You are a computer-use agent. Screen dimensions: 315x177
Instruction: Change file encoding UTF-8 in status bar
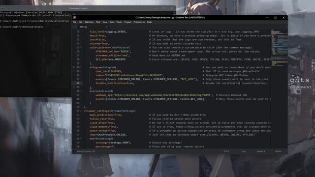(226, 151)
